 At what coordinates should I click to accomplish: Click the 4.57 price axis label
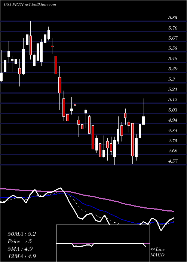pos(173,161)
